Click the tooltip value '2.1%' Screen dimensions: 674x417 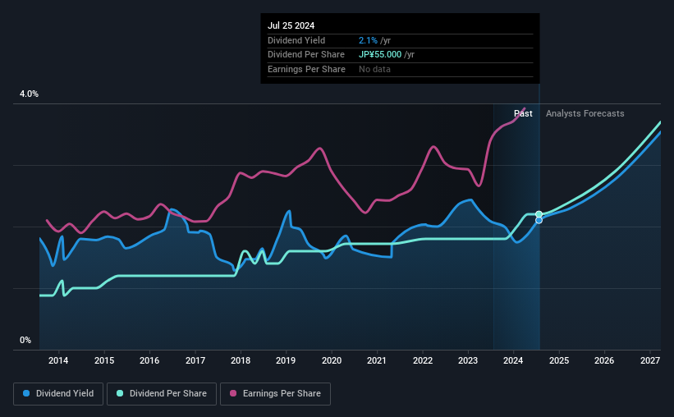coord(368,40)
